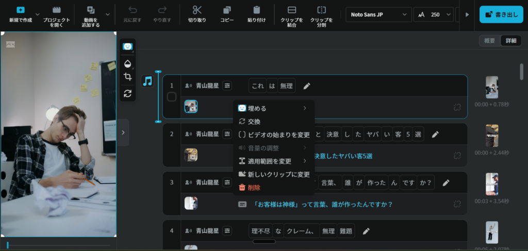Image resolution: width=528 pixels, height=251 pixels.
Task: Select 削除 in the context menu
Action: (254, 188)
